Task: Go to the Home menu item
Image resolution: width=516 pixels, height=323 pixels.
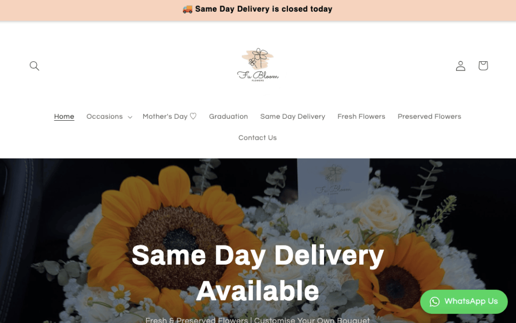Action: 64,116
